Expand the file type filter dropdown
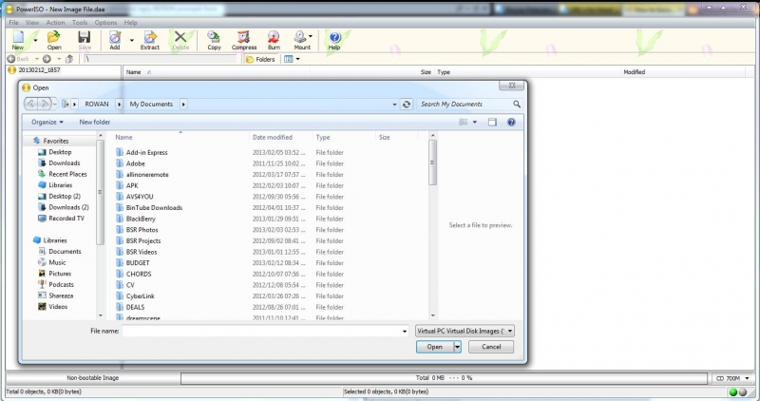This screenshot has height=401, width=760. coord(465,331)
